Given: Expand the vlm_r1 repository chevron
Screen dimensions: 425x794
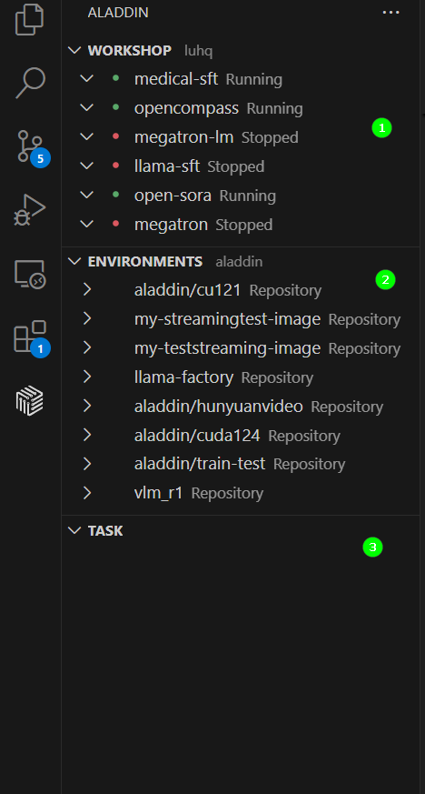Looking at the screenshot, I should [x=87, y=493].
